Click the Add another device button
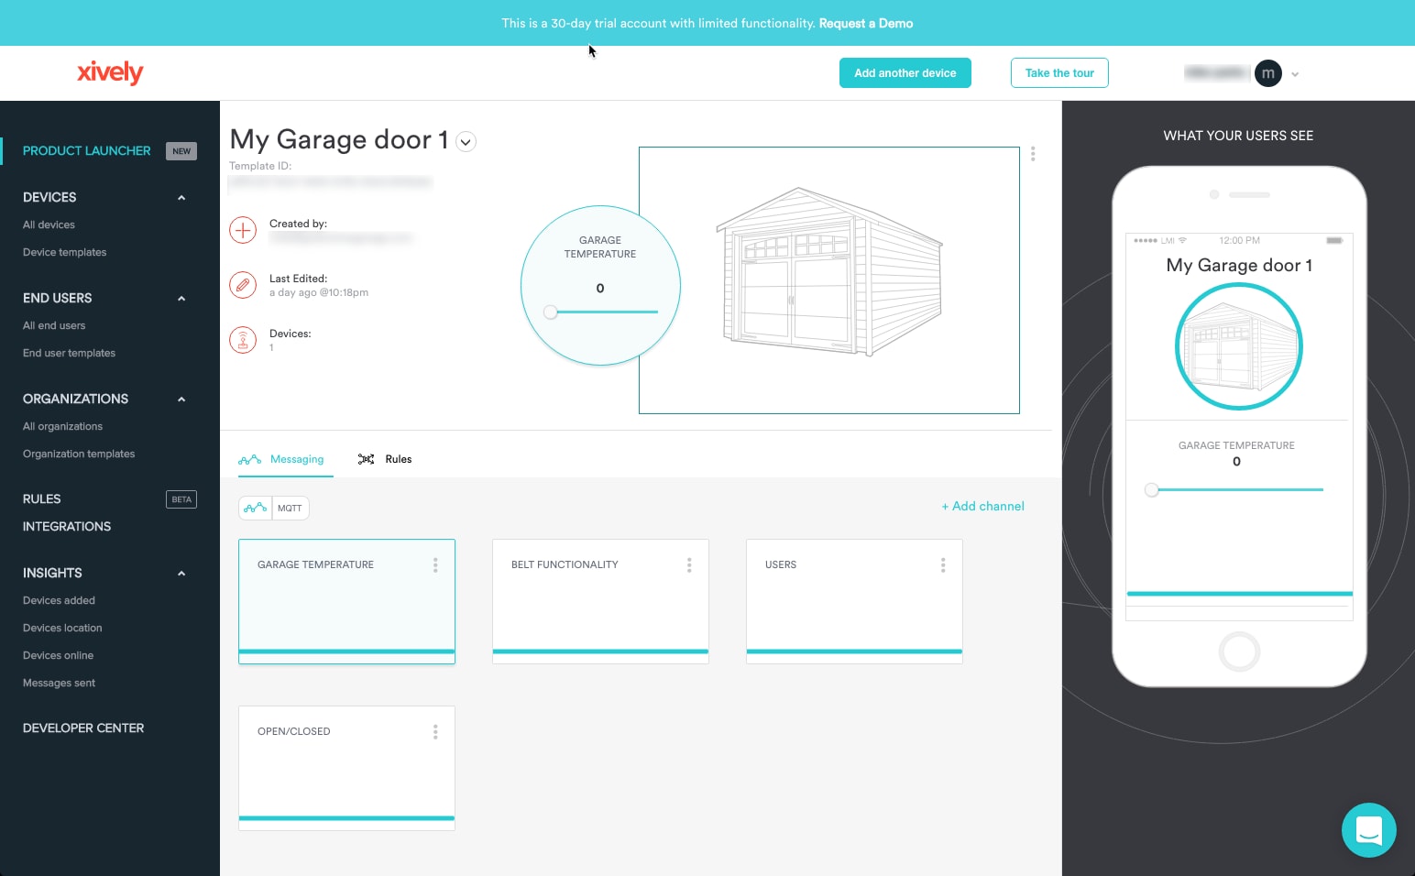 pyautogui.click(x=905, y=72)
